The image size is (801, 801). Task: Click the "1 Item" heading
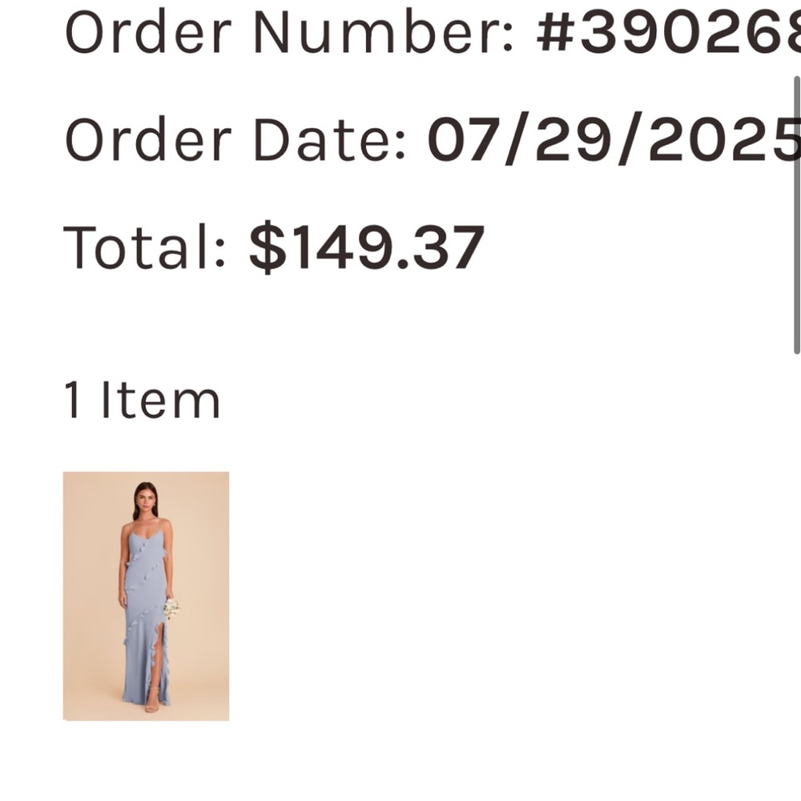[142, 400]
